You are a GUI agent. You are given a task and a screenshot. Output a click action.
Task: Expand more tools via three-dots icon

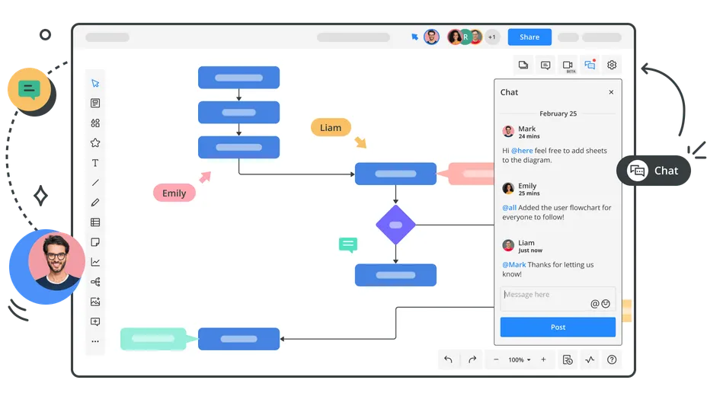coord(95,341)
